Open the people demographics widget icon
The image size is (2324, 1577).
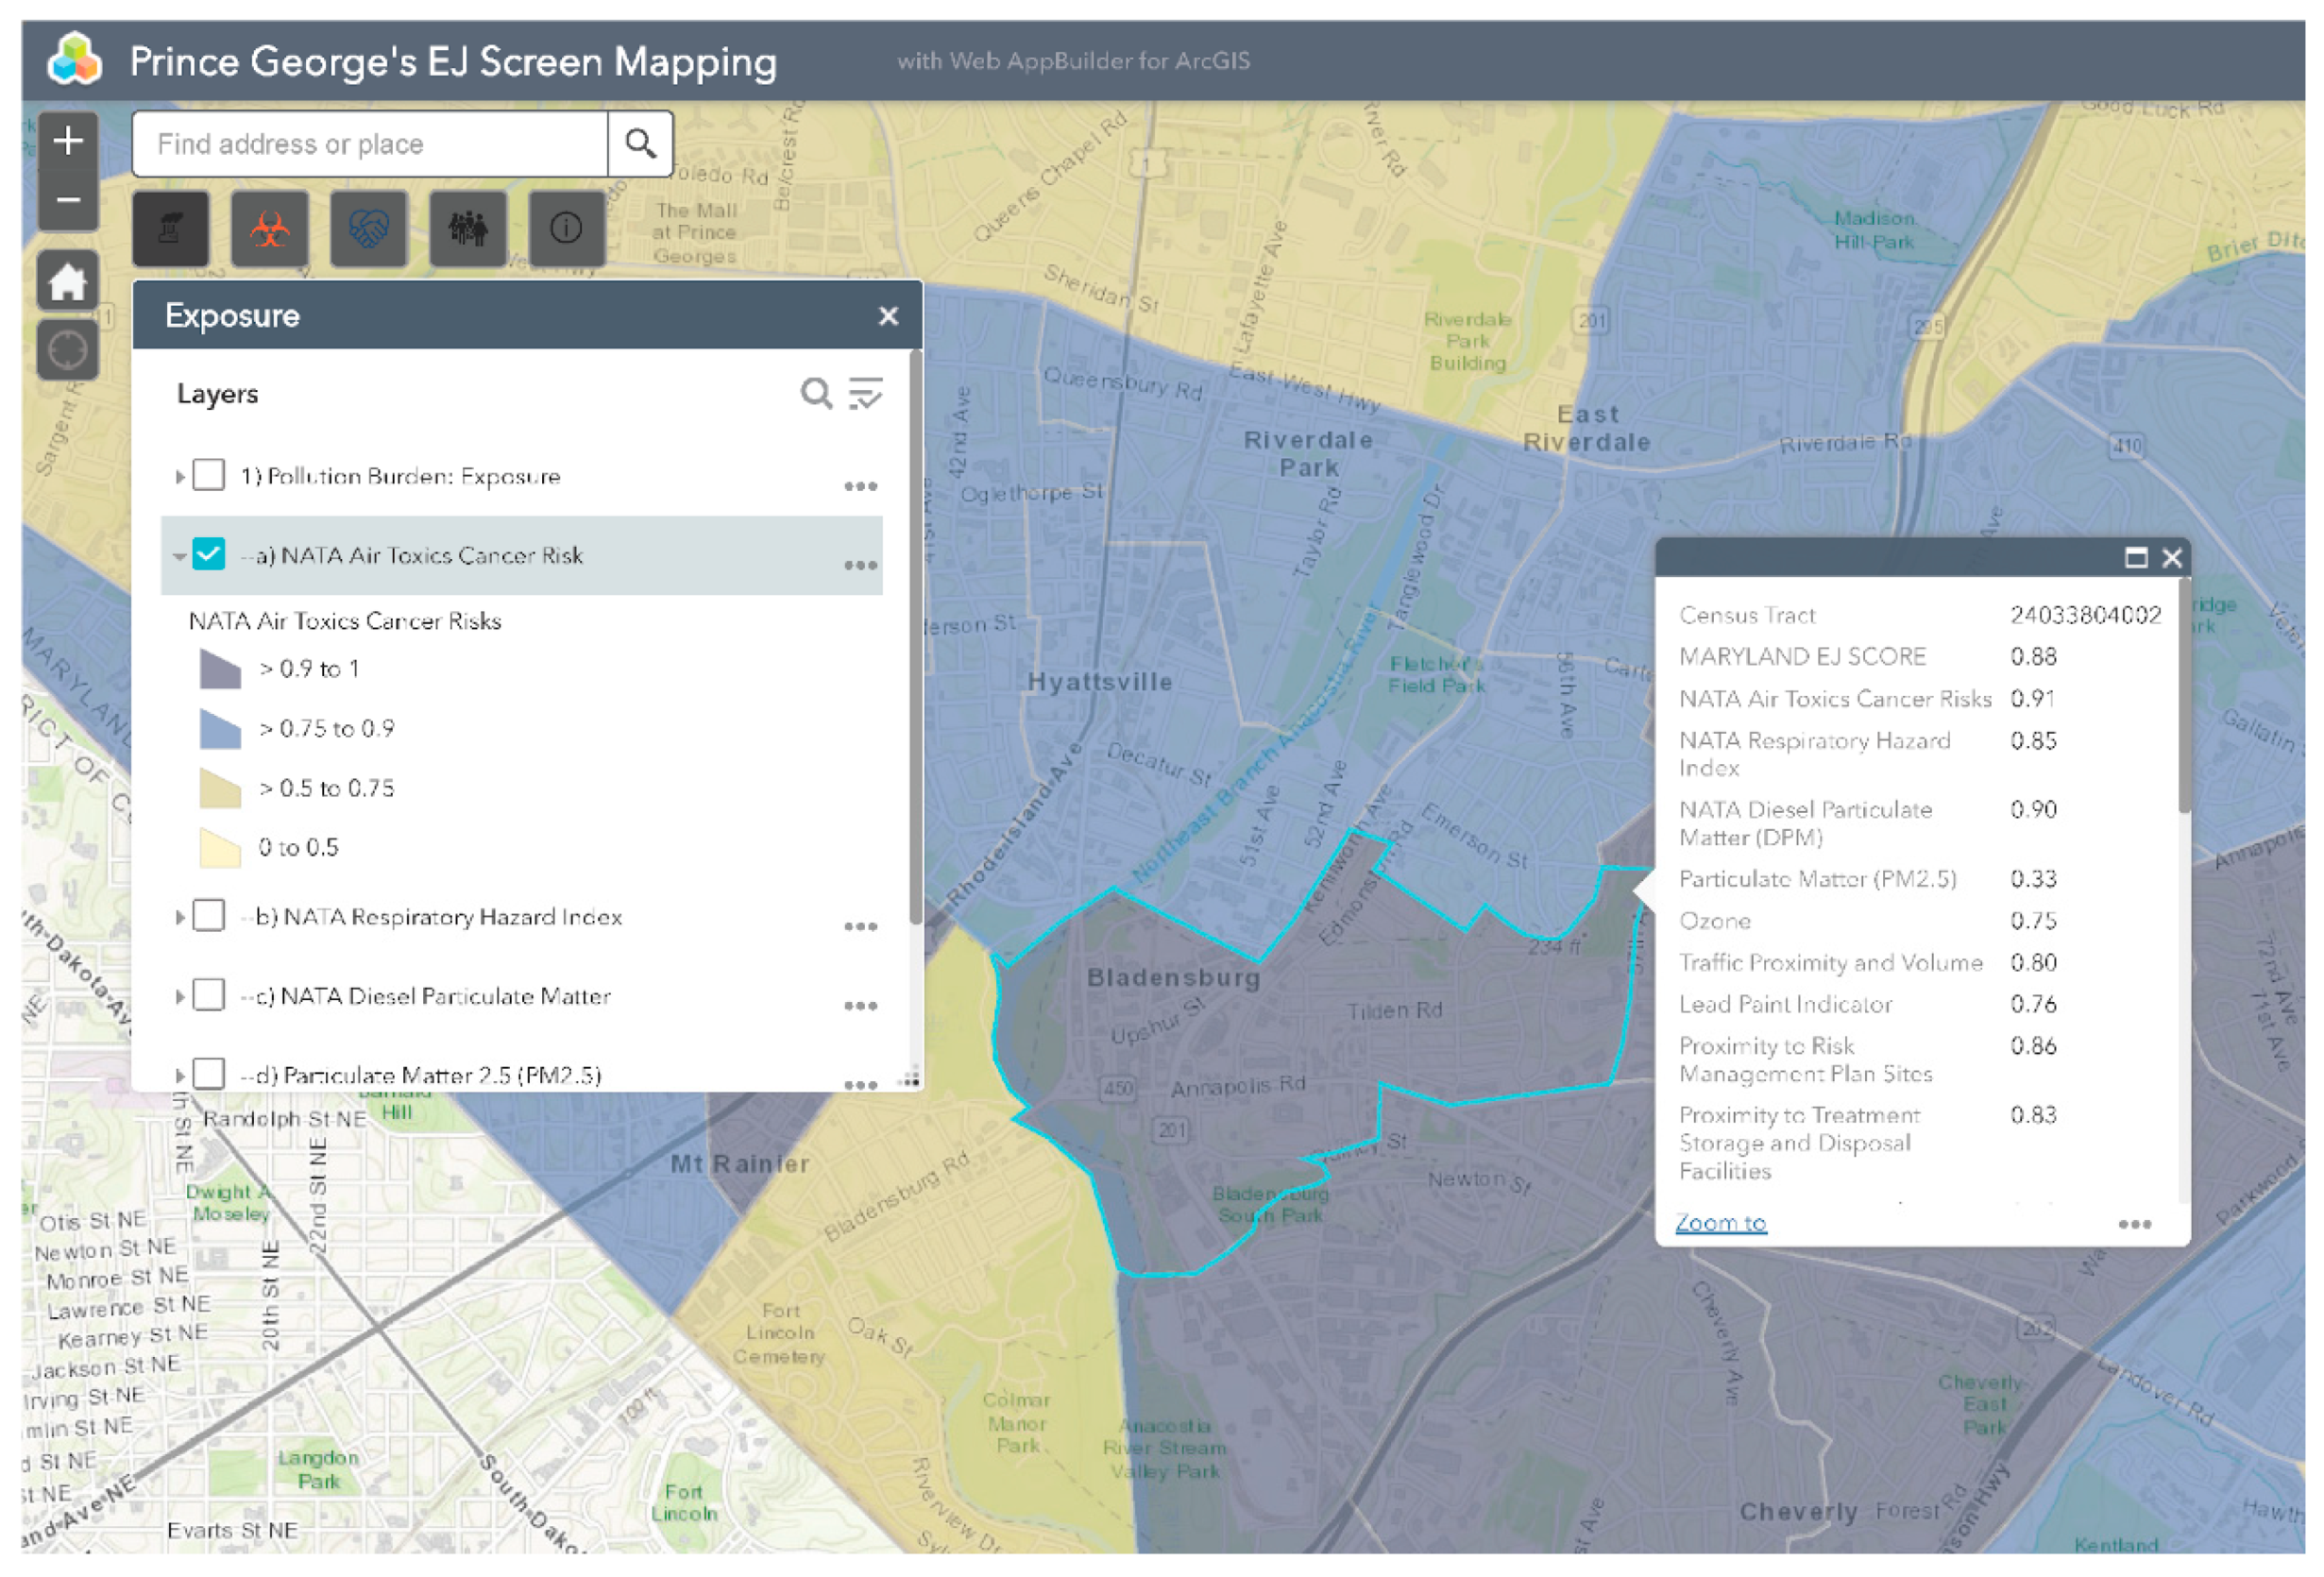point(468,230)
